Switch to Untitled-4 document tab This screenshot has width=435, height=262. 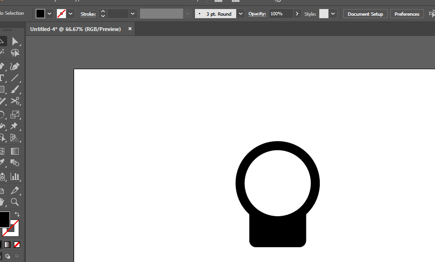(x=76, y=29)
